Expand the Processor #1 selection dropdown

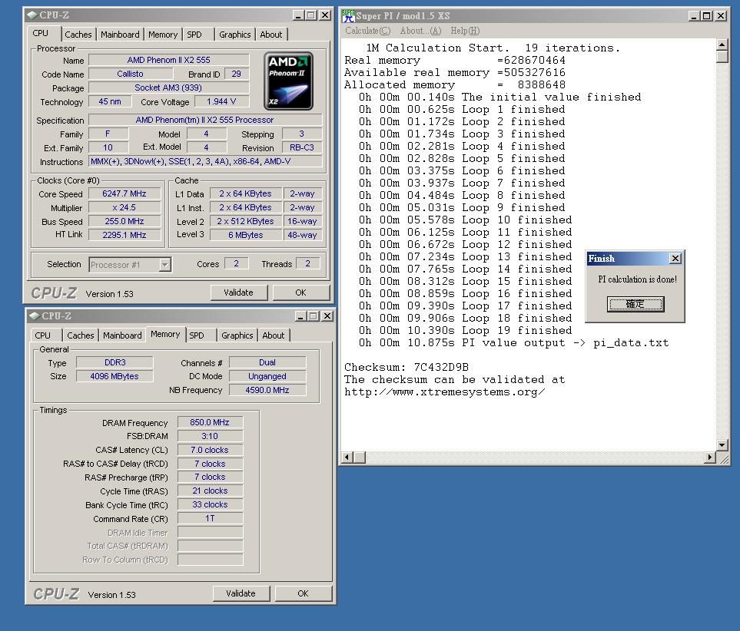[164, 265]
